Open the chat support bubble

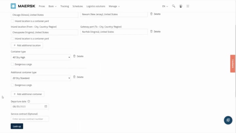(x=228, y=120)
